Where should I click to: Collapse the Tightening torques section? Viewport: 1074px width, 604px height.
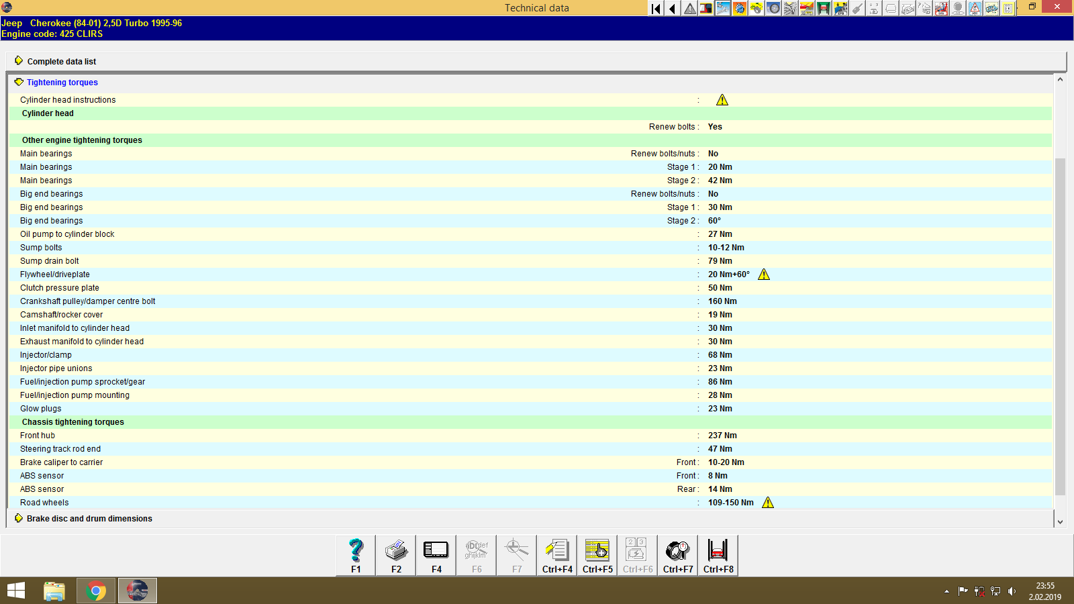pos(18,82)
